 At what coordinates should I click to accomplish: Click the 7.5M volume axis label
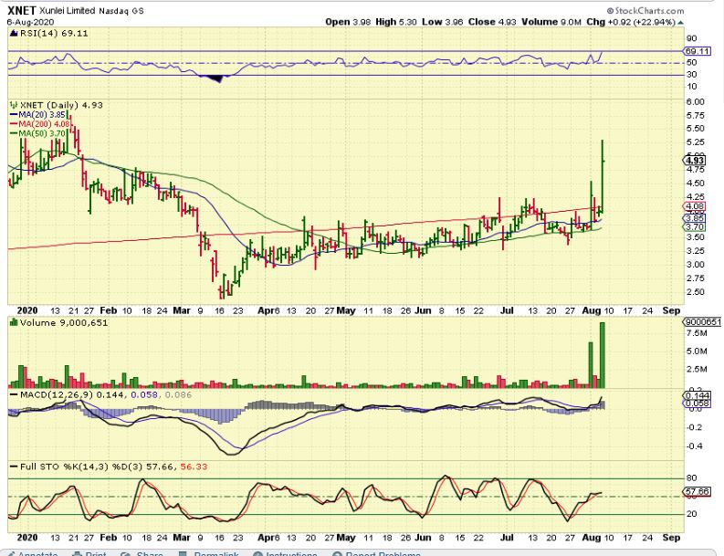pyautogui.click(x=697, y=333)
